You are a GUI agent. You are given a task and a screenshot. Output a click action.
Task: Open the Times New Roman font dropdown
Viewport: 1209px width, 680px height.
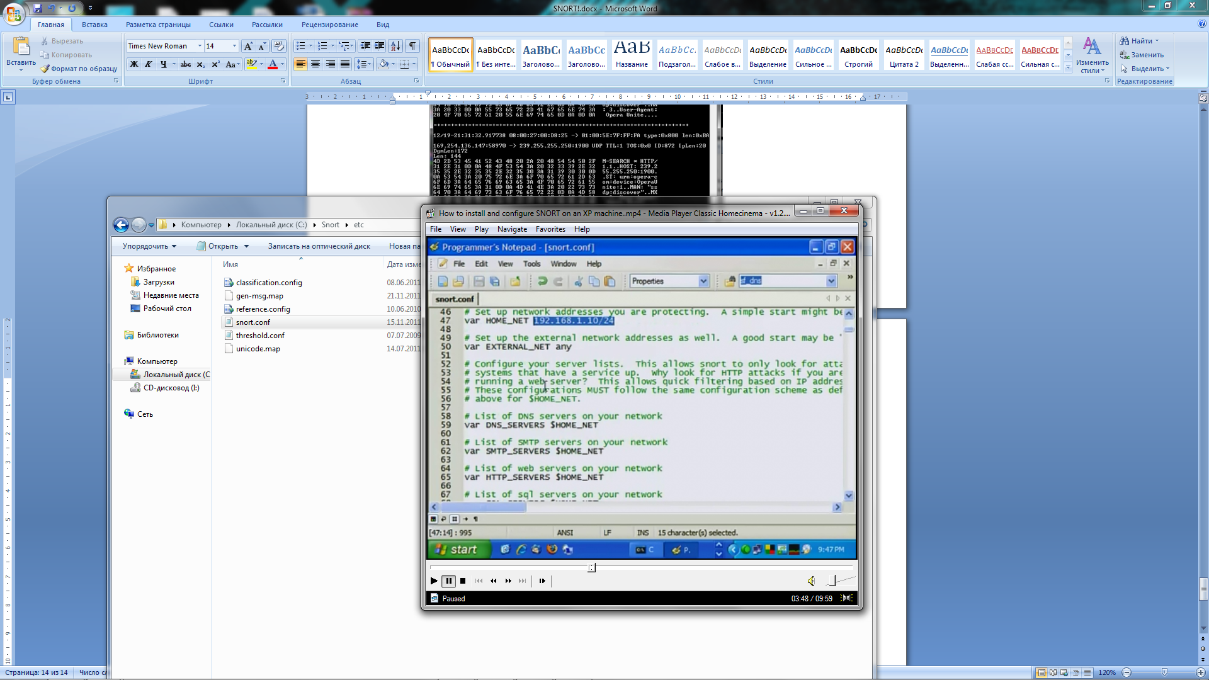point(200,46)
